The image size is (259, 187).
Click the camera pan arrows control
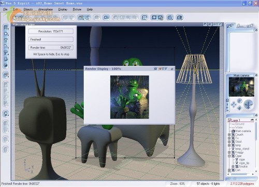[x=234, y=104]
